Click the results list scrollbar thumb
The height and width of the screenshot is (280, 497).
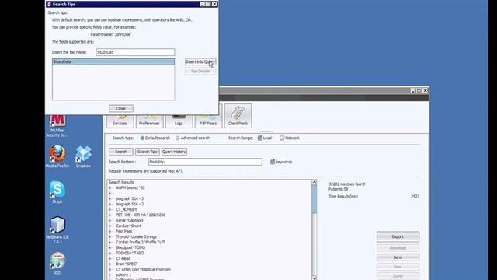[314, 199]
